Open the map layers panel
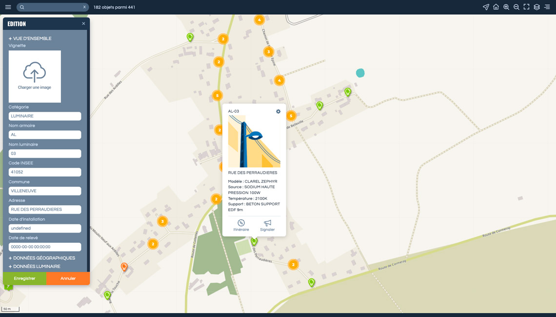The width and height of the screenshot is (556, 317). click(x=536, y=7)
